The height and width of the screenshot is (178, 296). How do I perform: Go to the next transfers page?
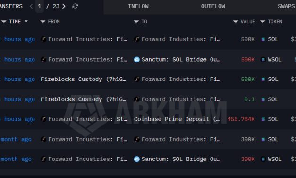[x=64, y=6]
